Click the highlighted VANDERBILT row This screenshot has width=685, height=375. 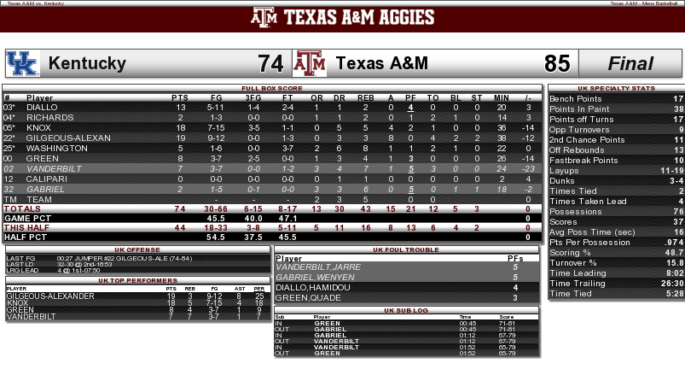(x=273, y=168)
